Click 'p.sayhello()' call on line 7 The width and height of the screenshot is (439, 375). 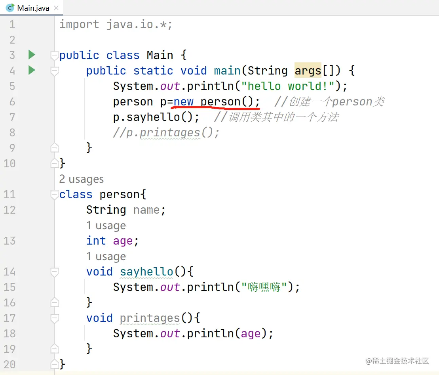coord(153,117)
